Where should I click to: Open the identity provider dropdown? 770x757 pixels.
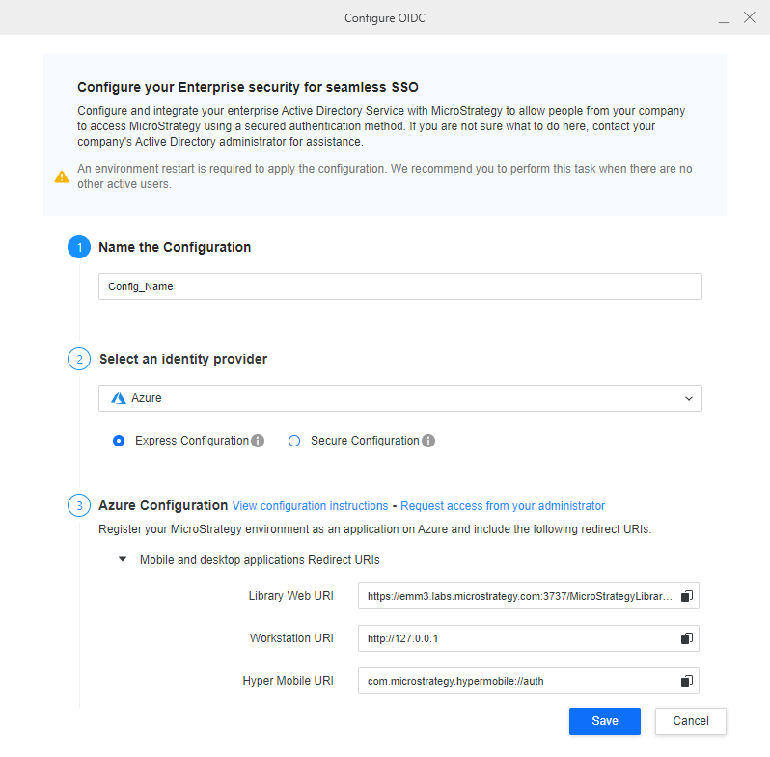point(400,398)
